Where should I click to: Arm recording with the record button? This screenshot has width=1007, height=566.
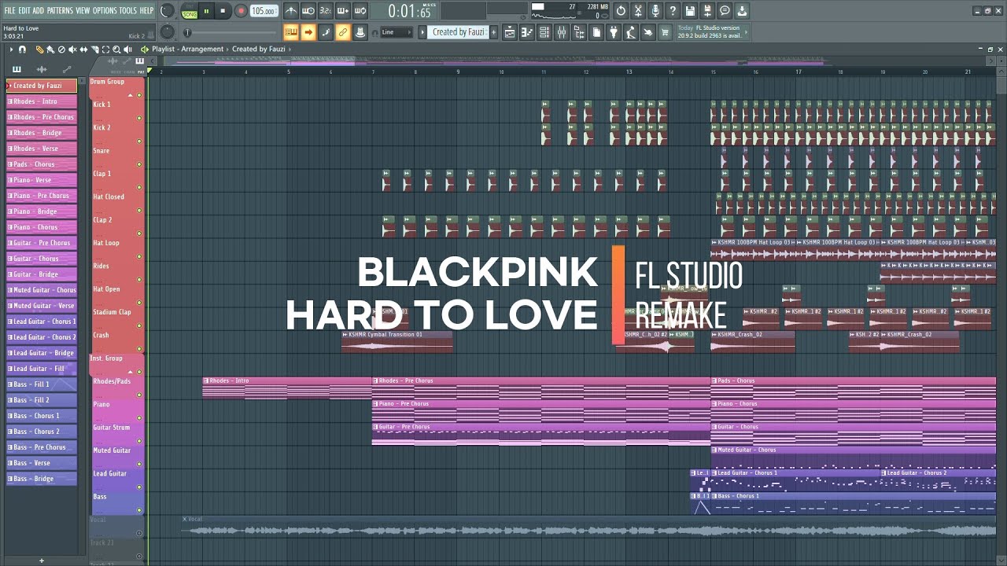pyautogui.click(x=241, y=11)
